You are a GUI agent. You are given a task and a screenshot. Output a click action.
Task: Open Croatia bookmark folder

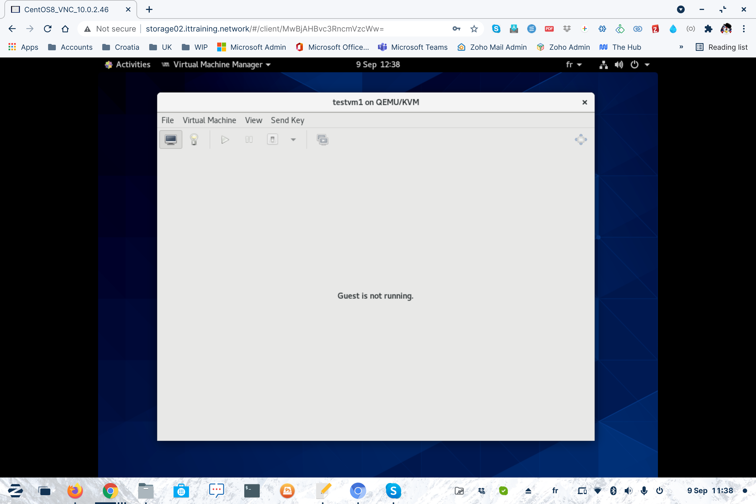coord(120,47)
